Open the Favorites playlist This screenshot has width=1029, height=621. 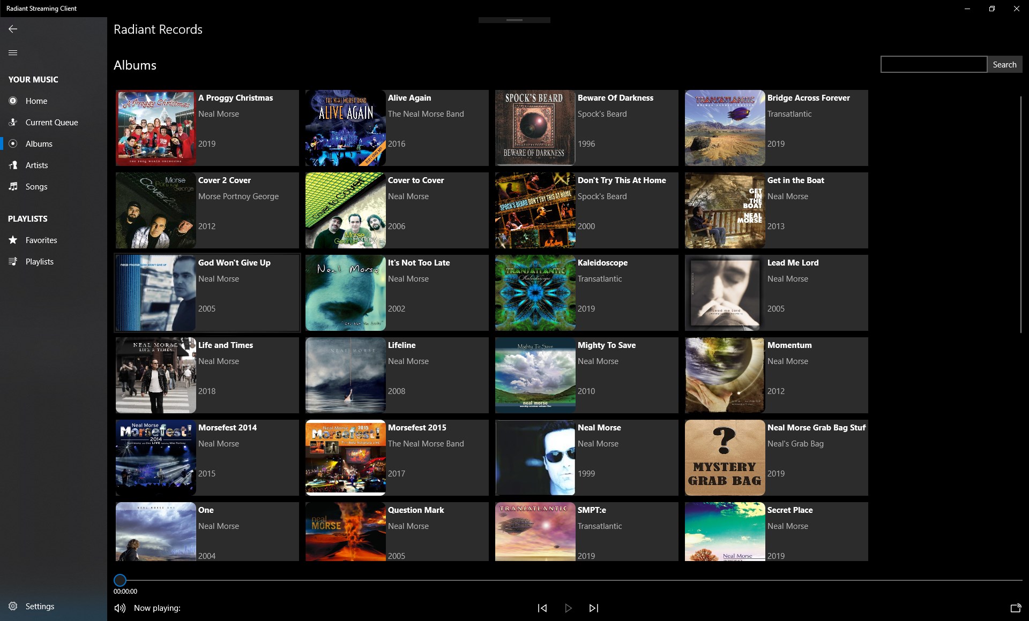pos(41,240)
